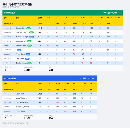The width and height of the screenshot is (130, 128).
Task: Click employee ID 40006040
Action: click(8, 98)
